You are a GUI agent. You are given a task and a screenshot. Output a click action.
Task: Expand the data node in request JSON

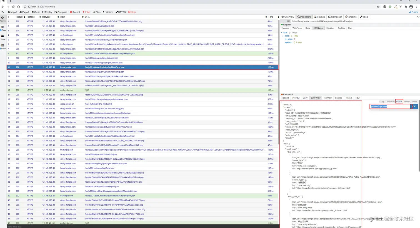[283, 36]
